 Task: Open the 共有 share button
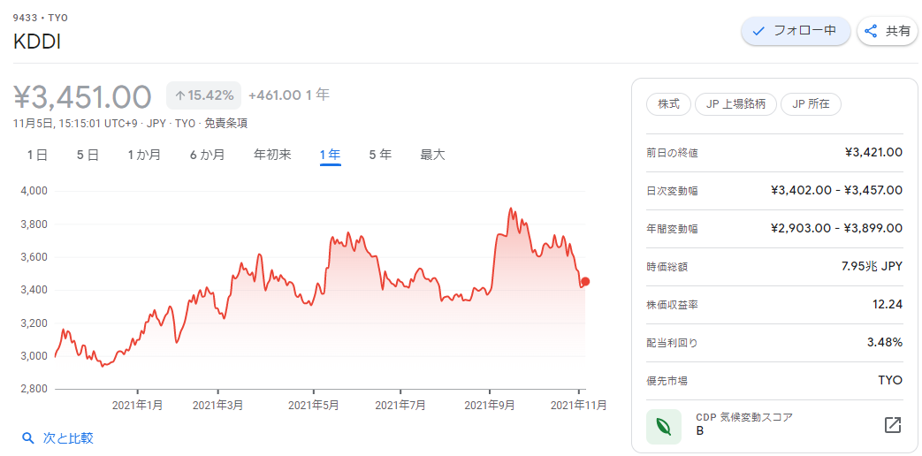pos(888,31)
